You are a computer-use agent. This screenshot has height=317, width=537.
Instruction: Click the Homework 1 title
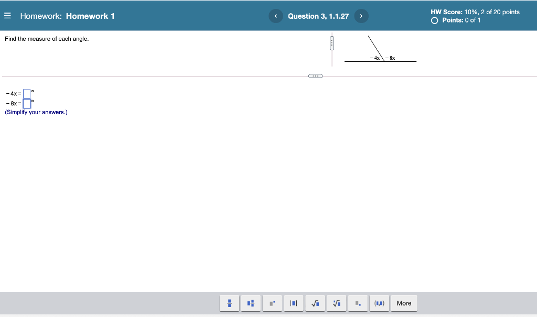point(90,16)
